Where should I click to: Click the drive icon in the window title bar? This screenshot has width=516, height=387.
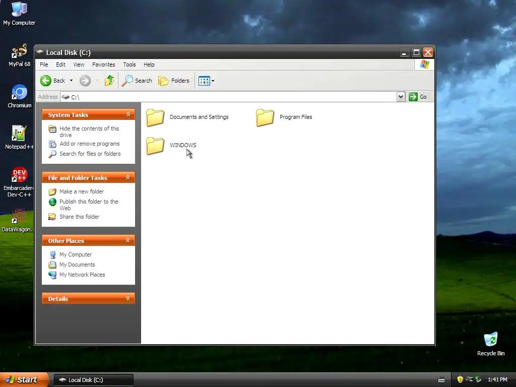(40, 52)
